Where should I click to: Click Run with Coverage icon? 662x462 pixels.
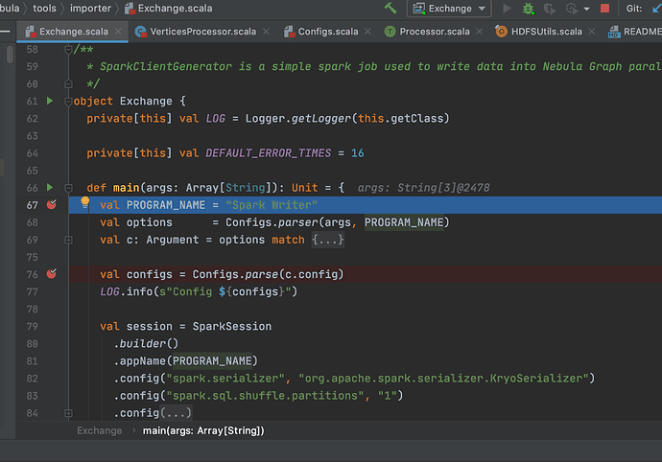point(549,9)
